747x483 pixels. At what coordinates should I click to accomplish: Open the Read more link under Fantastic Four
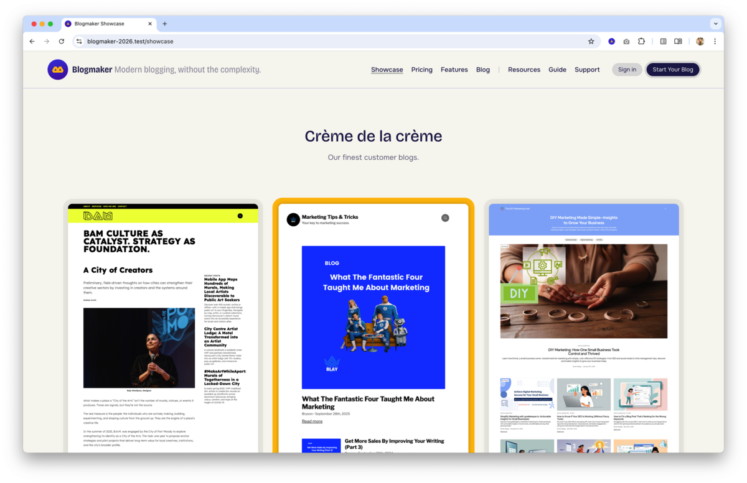(311, 421)
